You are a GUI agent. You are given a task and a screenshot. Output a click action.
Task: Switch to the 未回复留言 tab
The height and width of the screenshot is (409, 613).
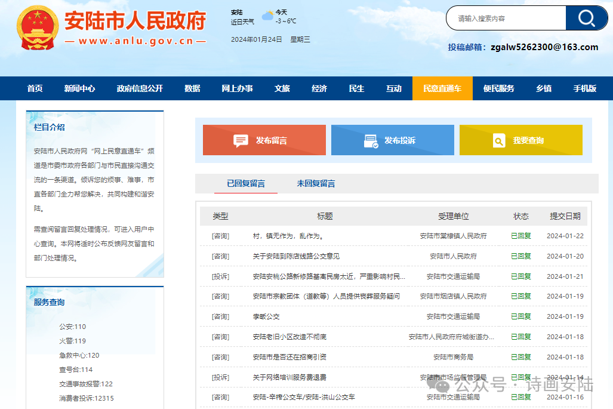point(316,183)
